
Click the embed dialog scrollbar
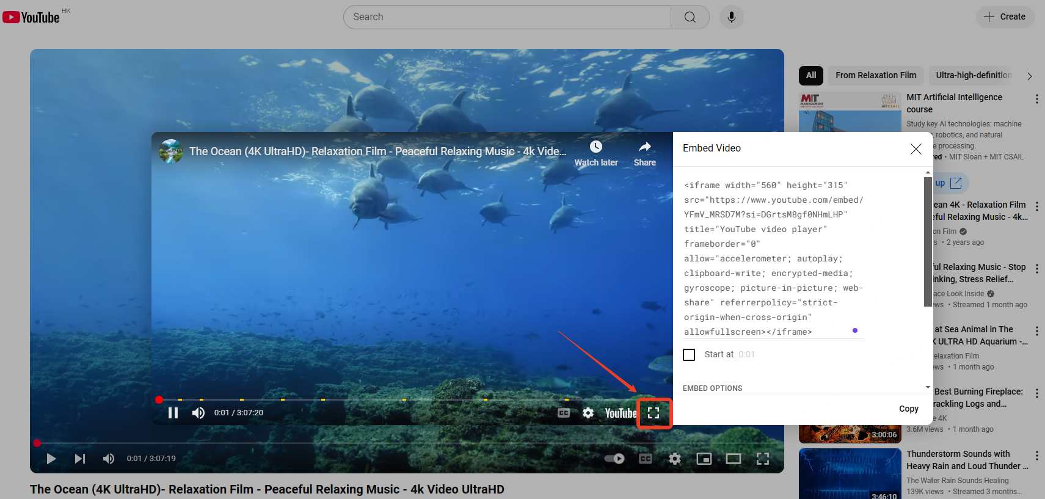(928, 241)
